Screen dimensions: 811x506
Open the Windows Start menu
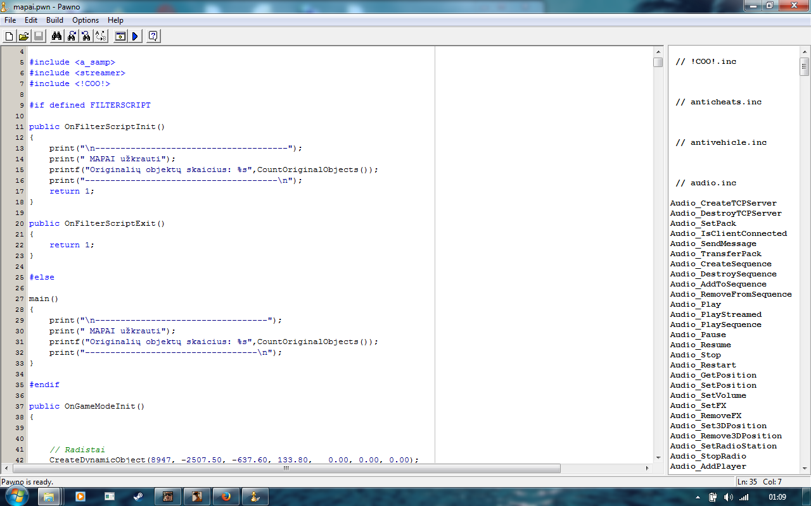tap(17, 496)
